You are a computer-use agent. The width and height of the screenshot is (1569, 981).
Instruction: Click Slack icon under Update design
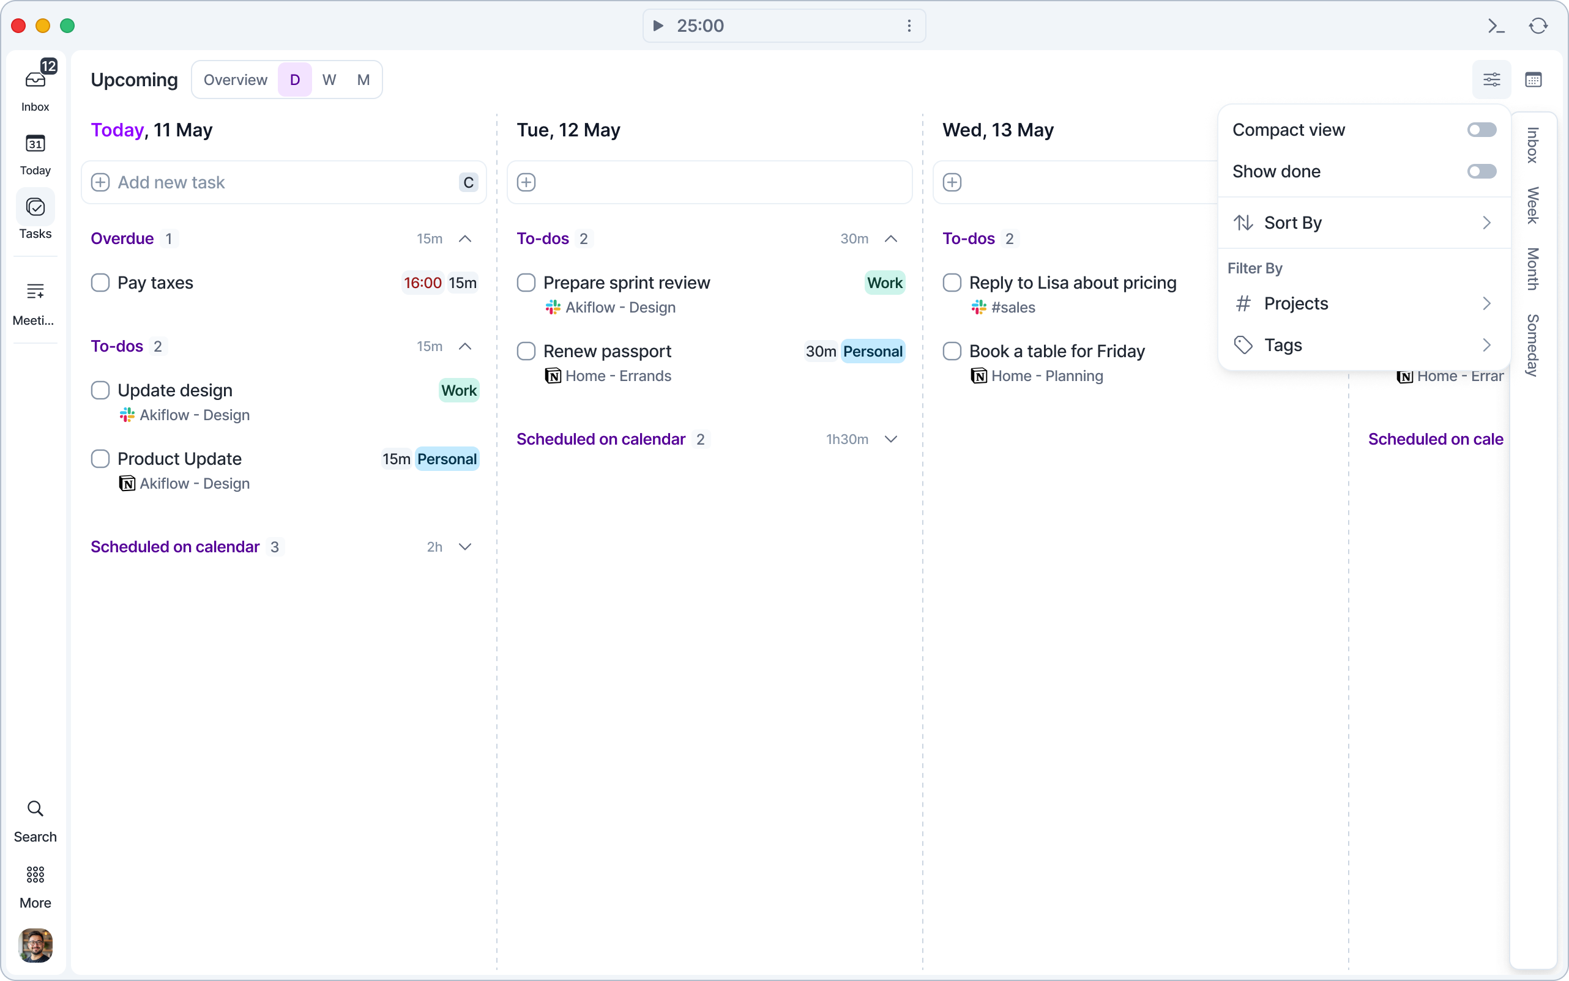(127, 415)
